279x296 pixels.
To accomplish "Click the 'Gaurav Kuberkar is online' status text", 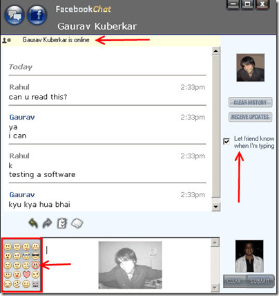I will (x=56, y=40).
